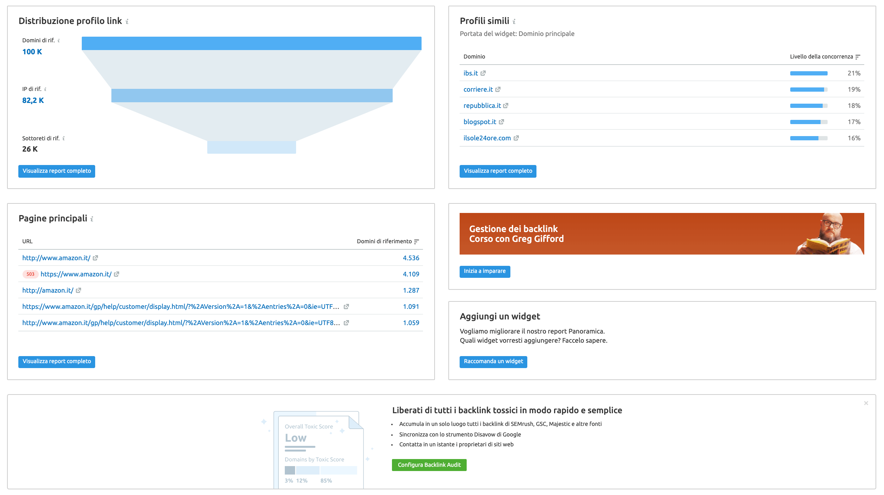Open external icon beside https://www.amazon.it/ row
The image size is (884, 495).
(117, 274)
